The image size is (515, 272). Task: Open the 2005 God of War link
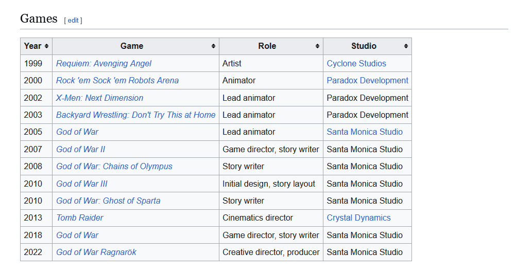77,132
